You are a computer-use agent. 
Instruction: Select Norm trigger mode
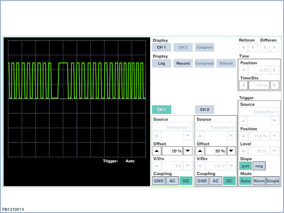[x=259, y=181]
